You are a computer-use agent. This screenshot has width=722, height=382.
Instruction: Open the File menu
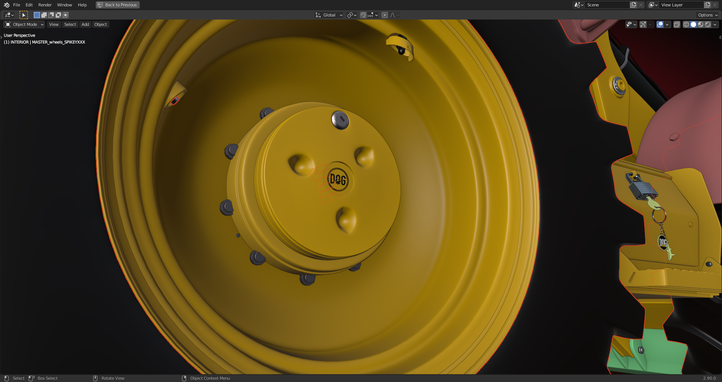[x=17, y=5]
